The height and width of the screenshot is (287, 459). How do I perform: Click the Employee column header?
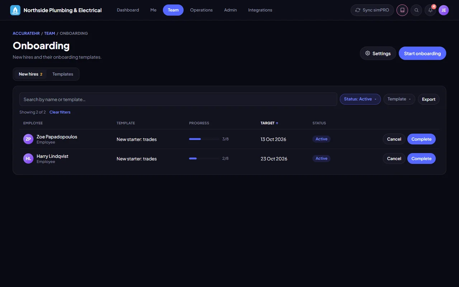coord(33,123)
